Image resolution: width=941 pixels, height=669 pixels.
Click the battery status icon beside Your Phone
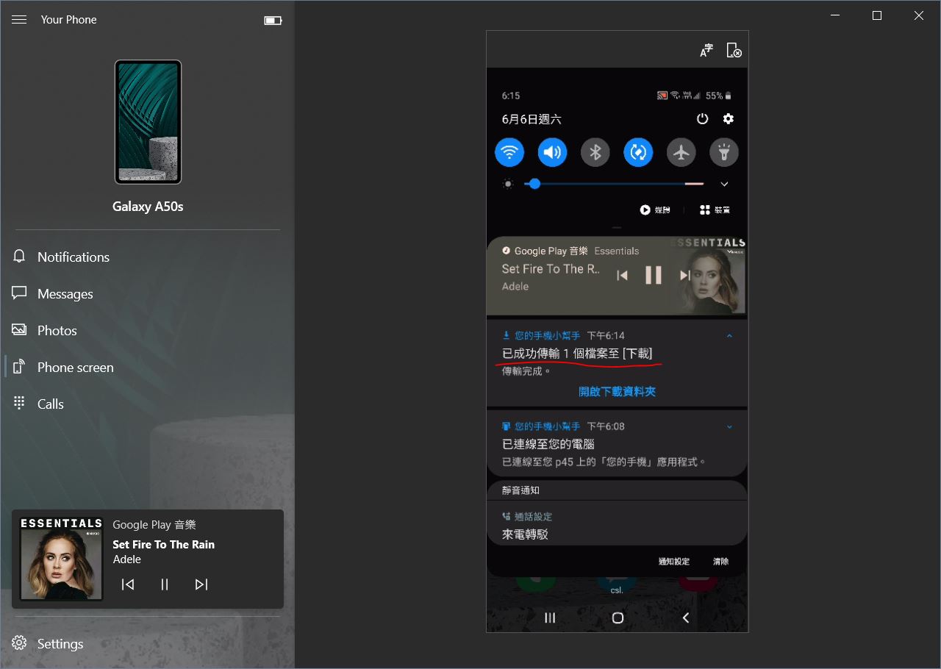[x=273, y=21]
